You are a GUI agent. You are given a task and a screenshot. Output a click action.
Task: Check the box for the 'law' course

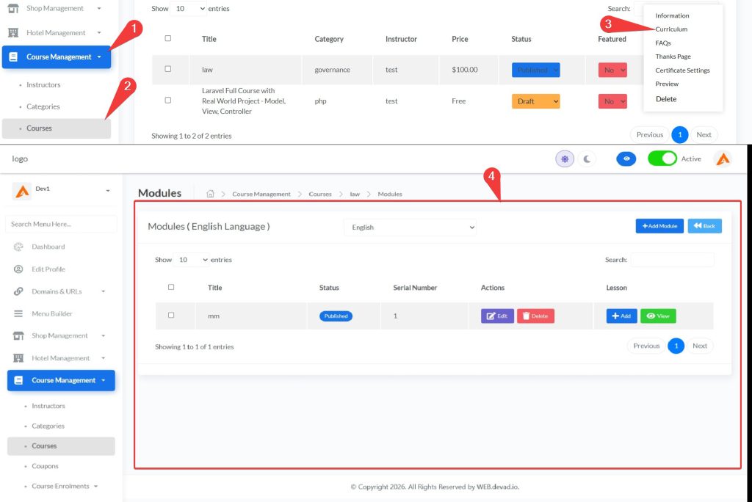pos(168,69)
